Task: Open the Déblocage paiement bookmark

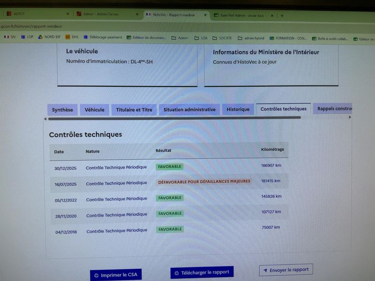Action: pos(103,37)
